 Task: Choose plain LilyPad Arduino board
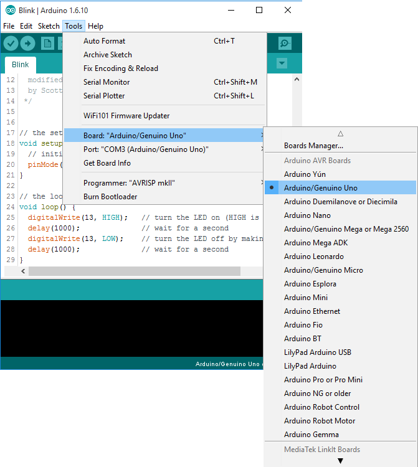click(x=340, y=366)
